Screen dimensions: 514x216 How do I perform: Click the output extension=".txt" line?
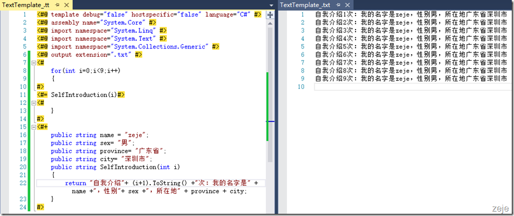click(x=89, y=55)
